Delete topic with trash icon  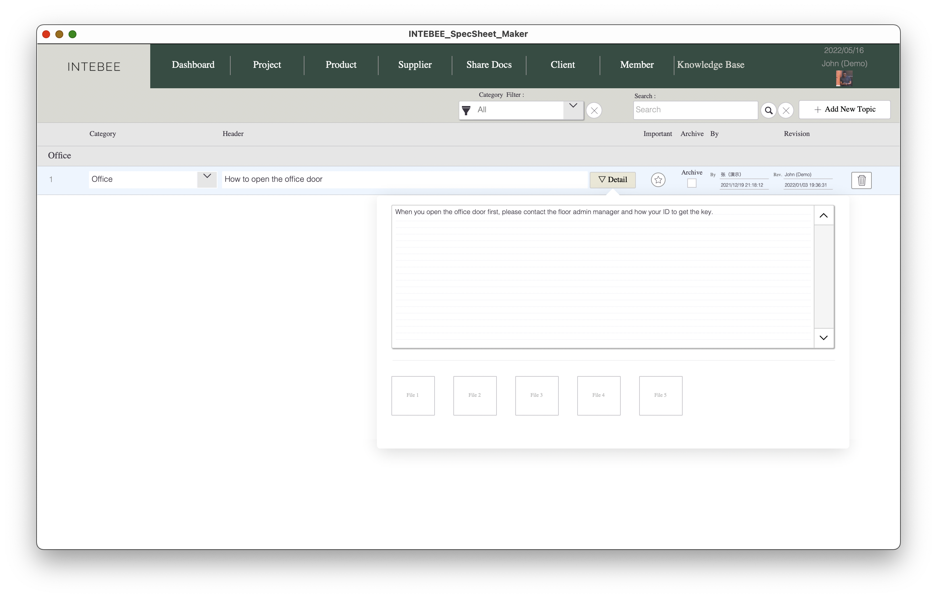click(x=861, y=180)
